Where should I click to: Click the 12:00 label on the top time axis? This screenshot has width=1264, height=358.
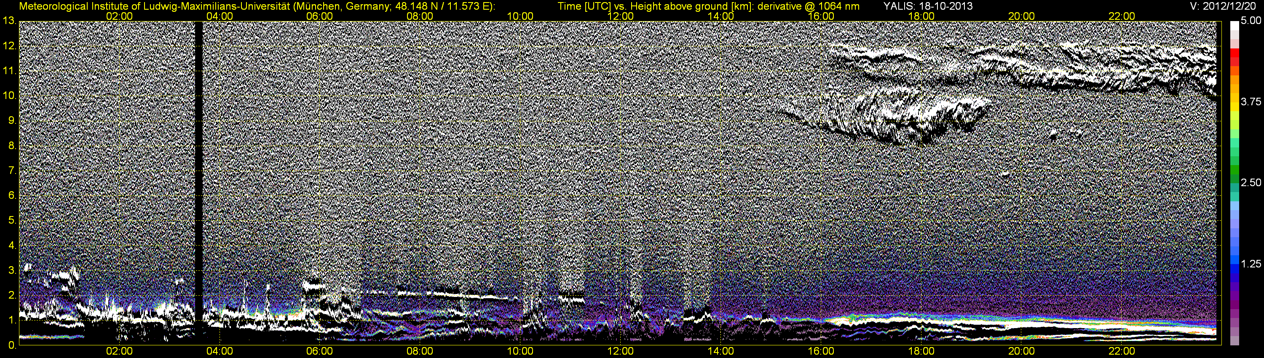(x=620, y=16)
